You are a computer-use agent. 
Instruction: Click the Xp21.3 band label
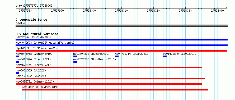[x=21, y=23]
